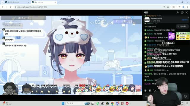Open the Chrome three-dot menu
Screen dimensions: 190x106
click(x=187, y=7)
